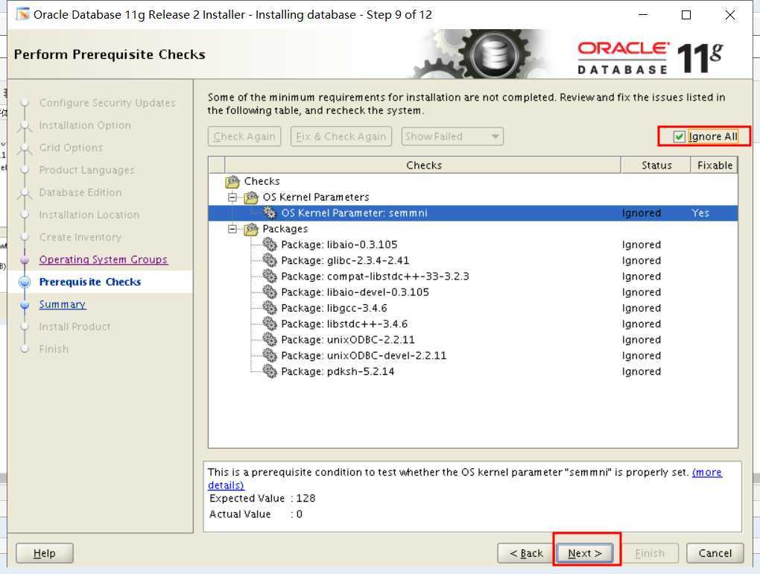Select Package: libaio-0.3.105 row

coord(473,245)
